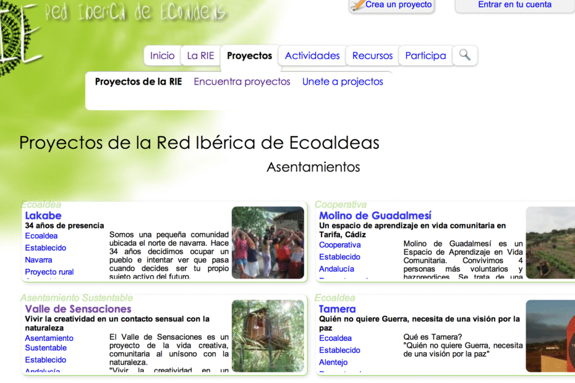Switch to the Participa tab
The image size is (575, 383).
pos(425,56)
